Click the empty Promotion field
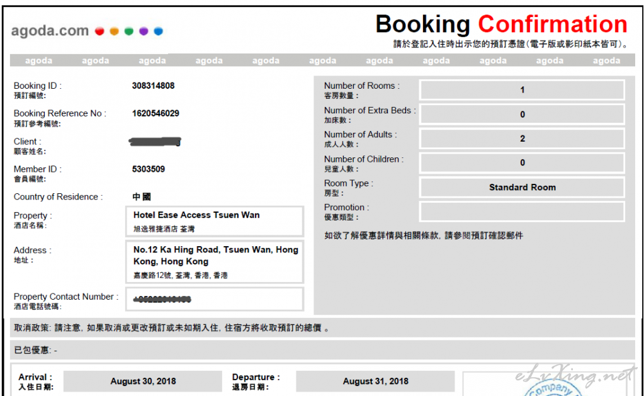 pos(522,212)
